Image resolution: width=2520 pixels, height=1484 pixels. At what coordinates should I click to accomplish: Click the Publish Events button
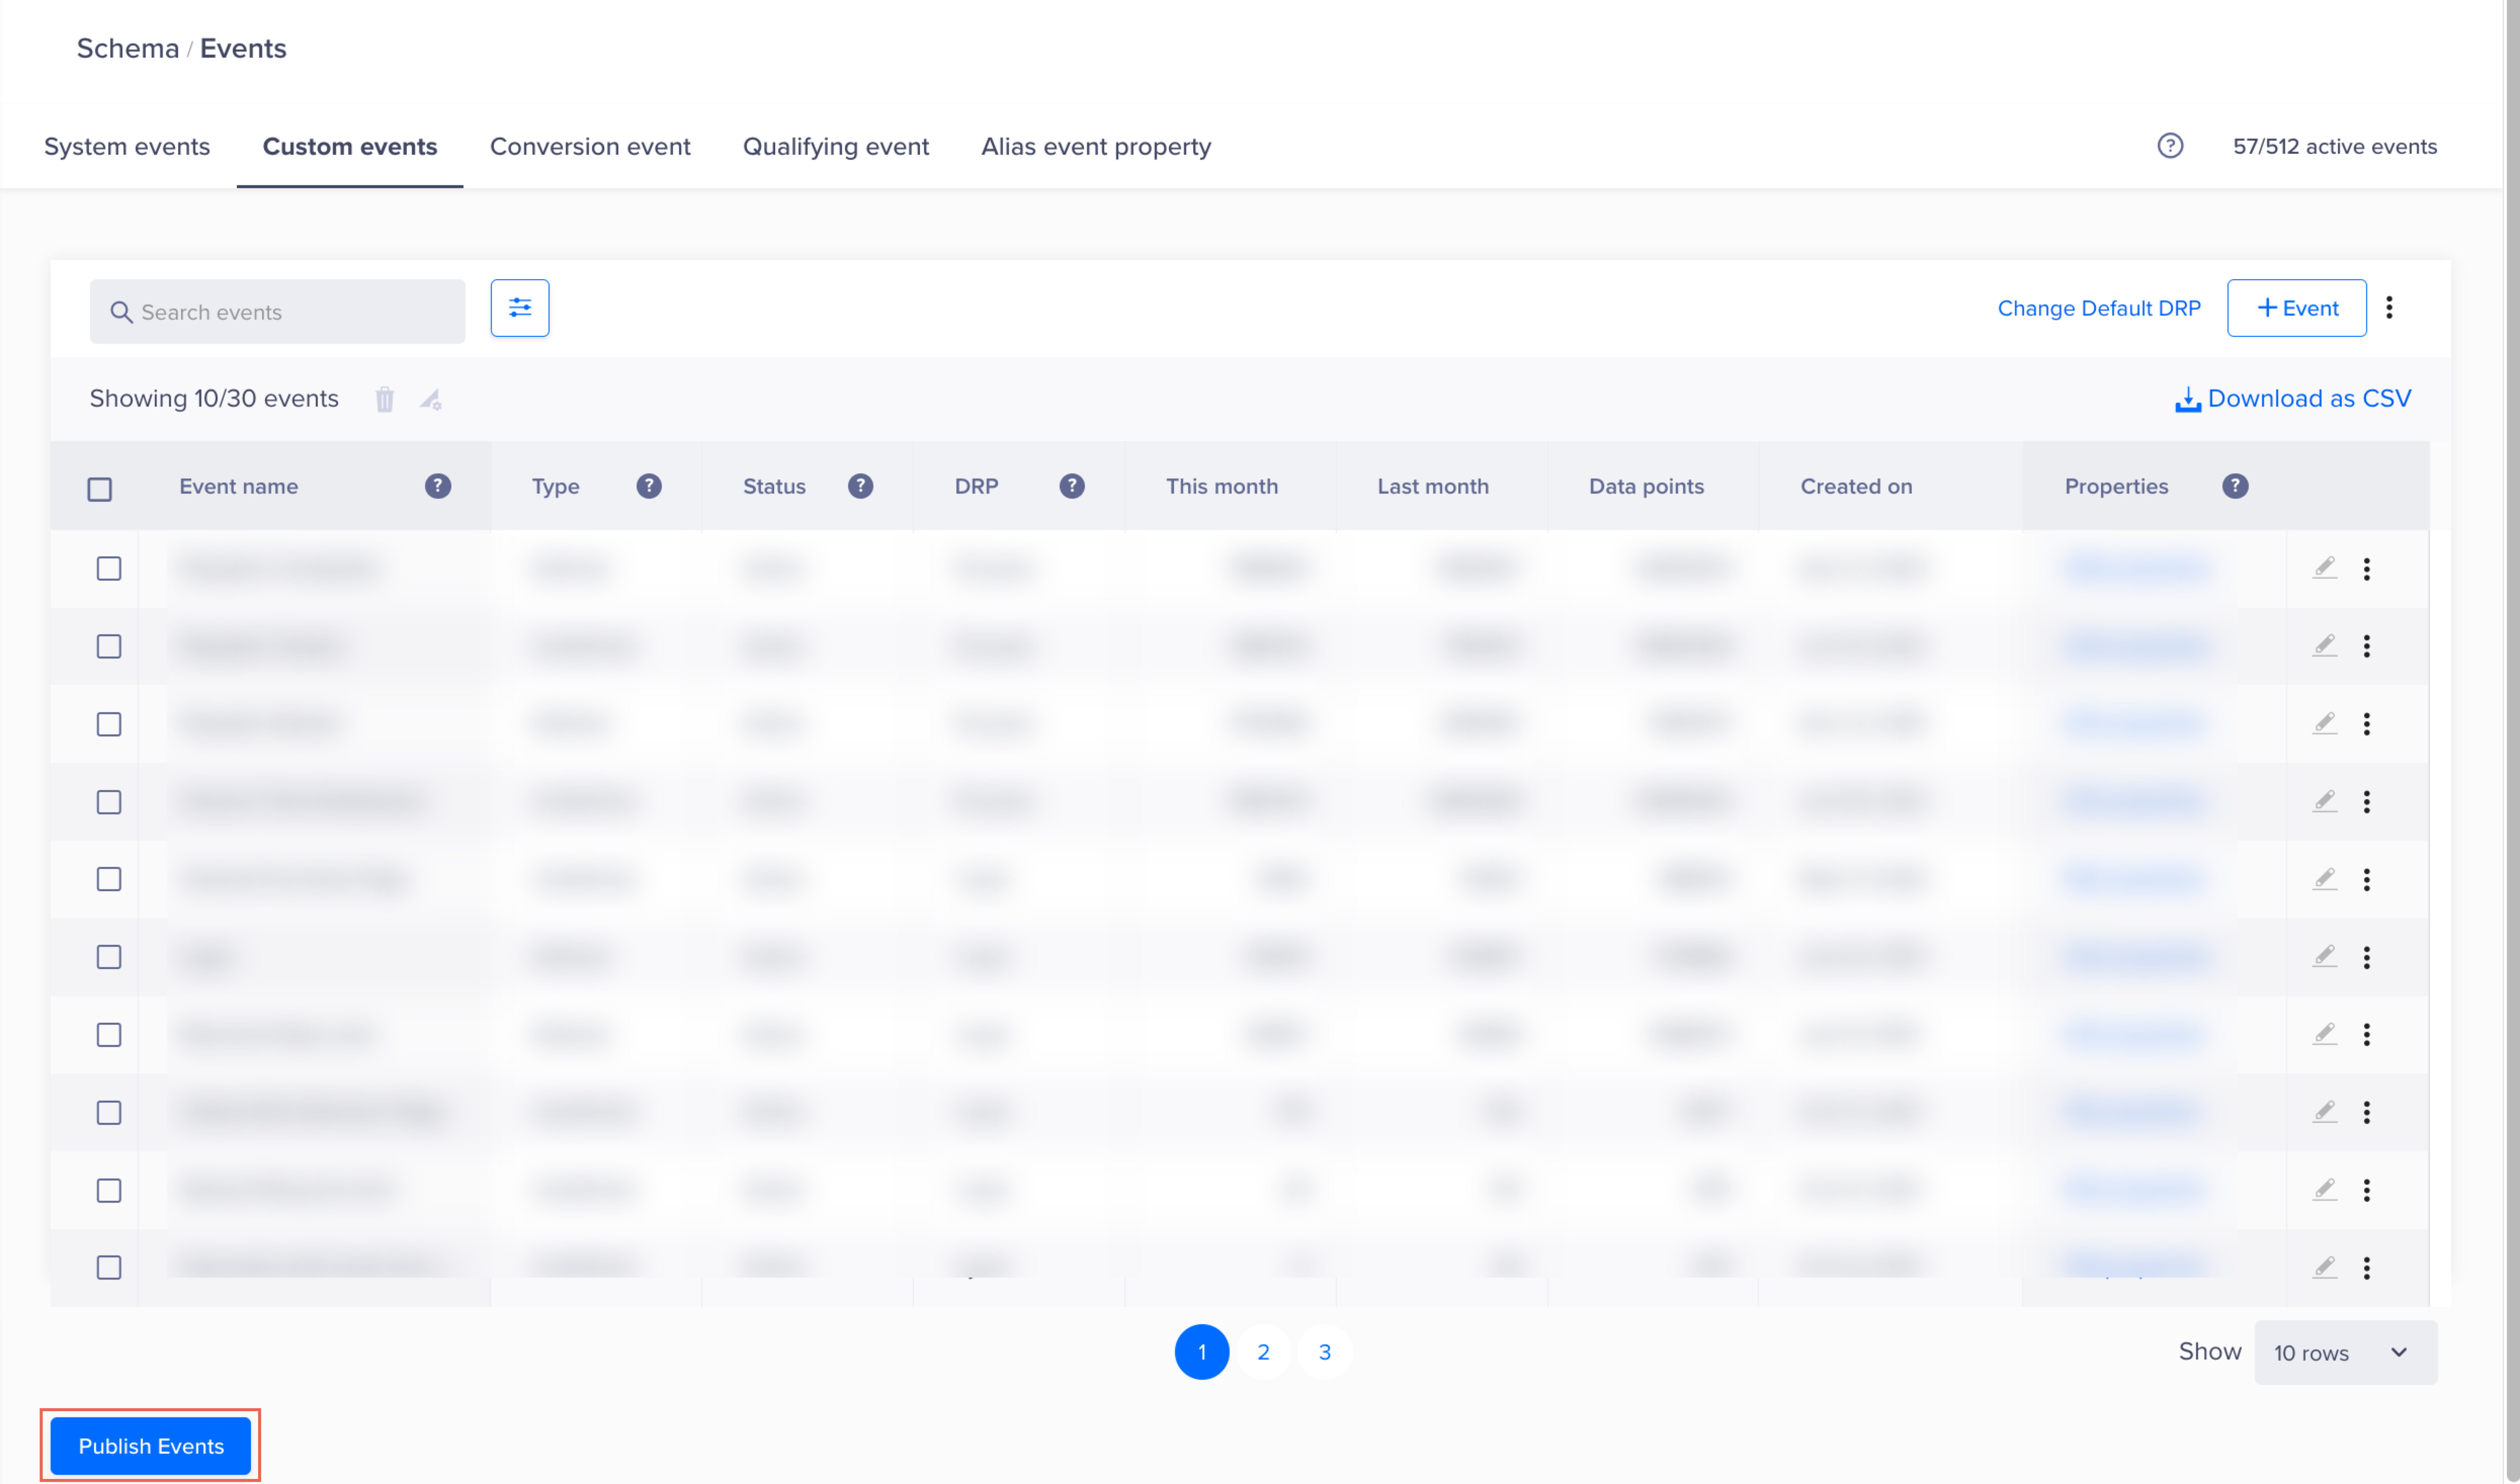[151, 1445]
